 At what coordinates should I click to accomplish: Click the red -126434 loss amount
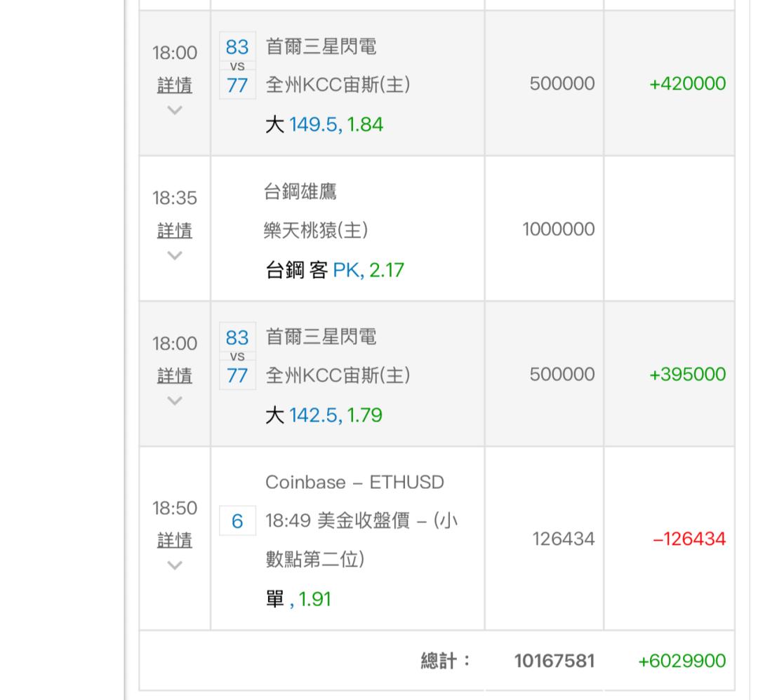689,539
